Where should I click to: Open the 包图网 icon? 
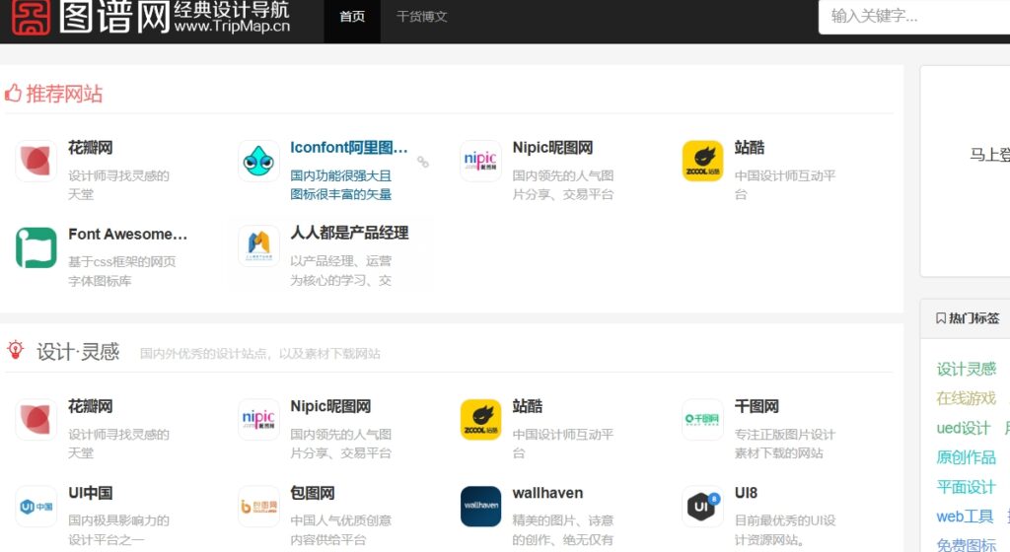258,507
